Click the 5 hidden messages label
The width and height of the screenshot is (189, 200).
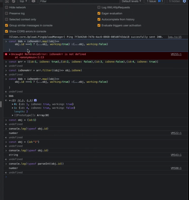(174, 1)
